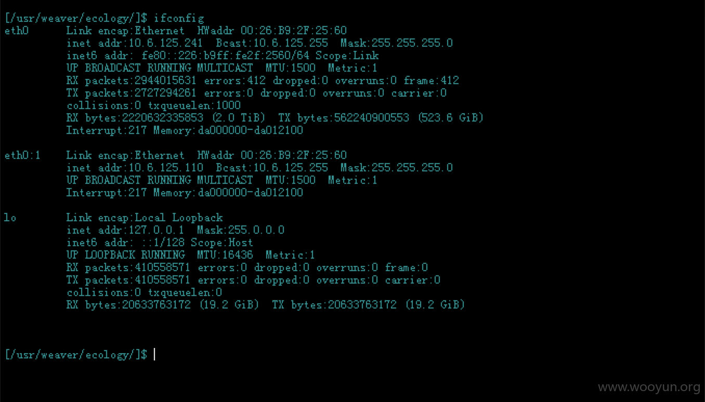
Task: Click the 523.6 GiB TX bytes text
Action: click(x=451, y=118)
